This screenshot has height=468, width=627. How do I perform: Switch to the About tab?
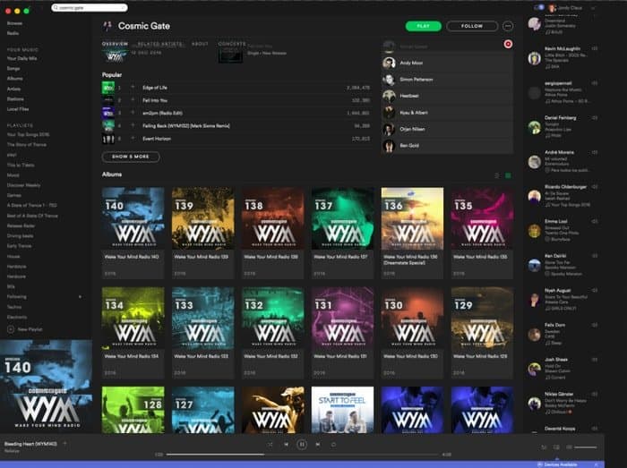(x=200, y=44)
